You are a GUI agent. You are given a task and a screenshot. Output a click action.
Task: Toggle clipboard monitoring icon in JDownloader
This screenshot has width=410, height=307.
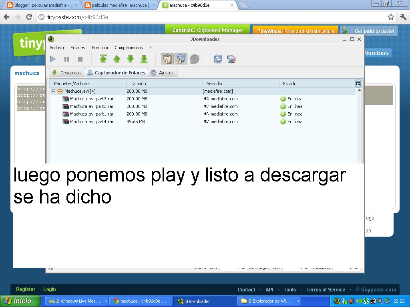coord(167,59)
